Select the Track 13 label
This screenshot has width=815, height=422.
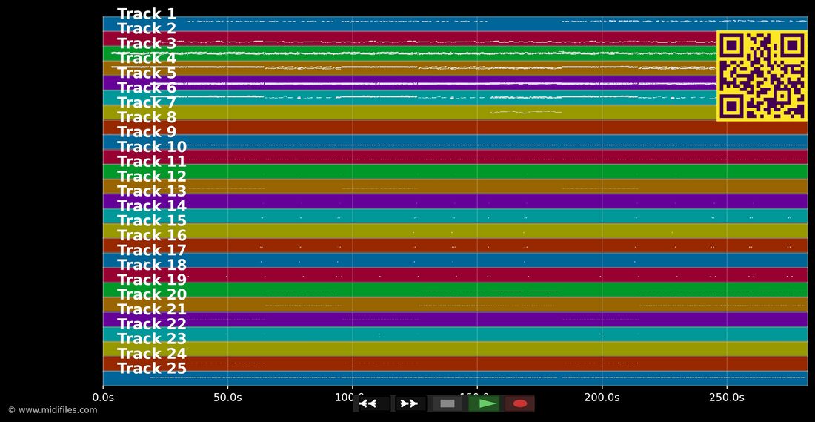[x=152, y=191]
